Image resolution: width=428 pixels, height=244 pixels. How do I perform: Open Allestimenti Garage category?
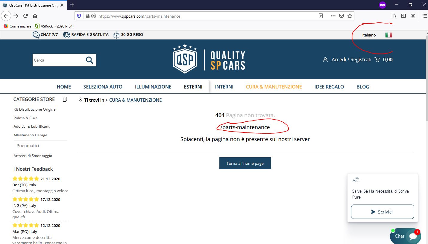(x=30, y=135)
